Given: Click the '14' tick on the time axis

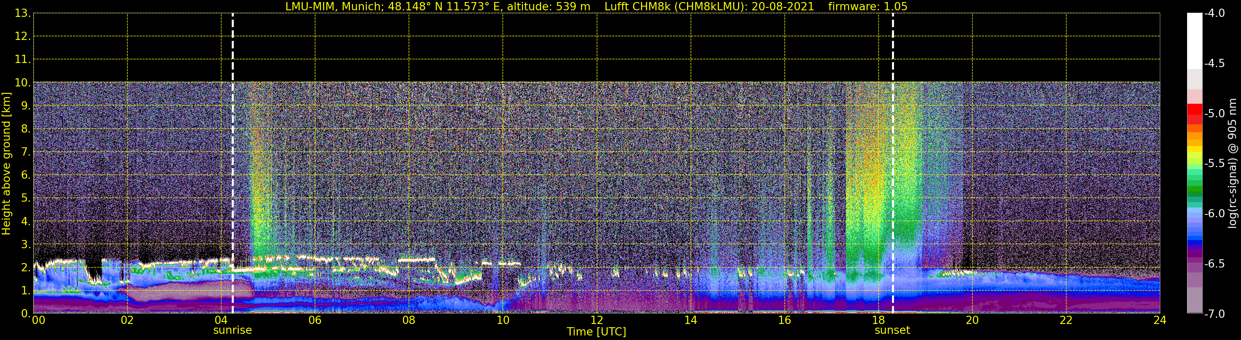Looking at the screenshot, I should point(691,320).
